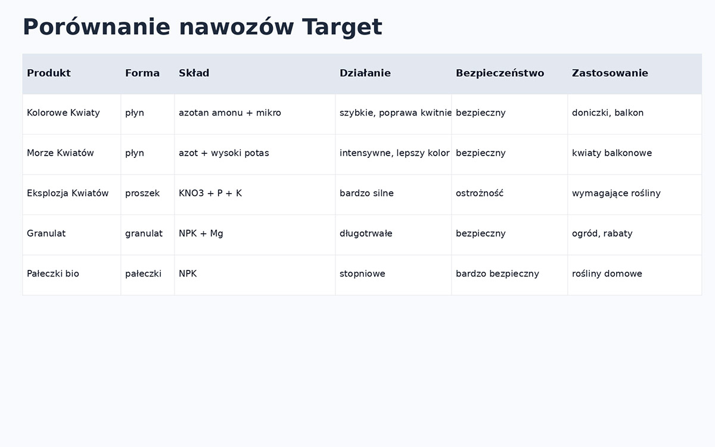Click the 'kwiaty balkonowe' cell

click(635, 154)
